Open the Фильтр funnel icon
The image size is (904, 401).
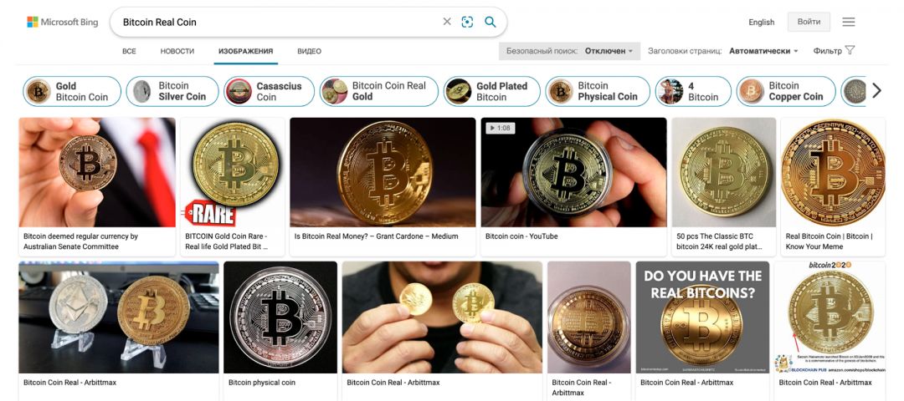(850, 50)
